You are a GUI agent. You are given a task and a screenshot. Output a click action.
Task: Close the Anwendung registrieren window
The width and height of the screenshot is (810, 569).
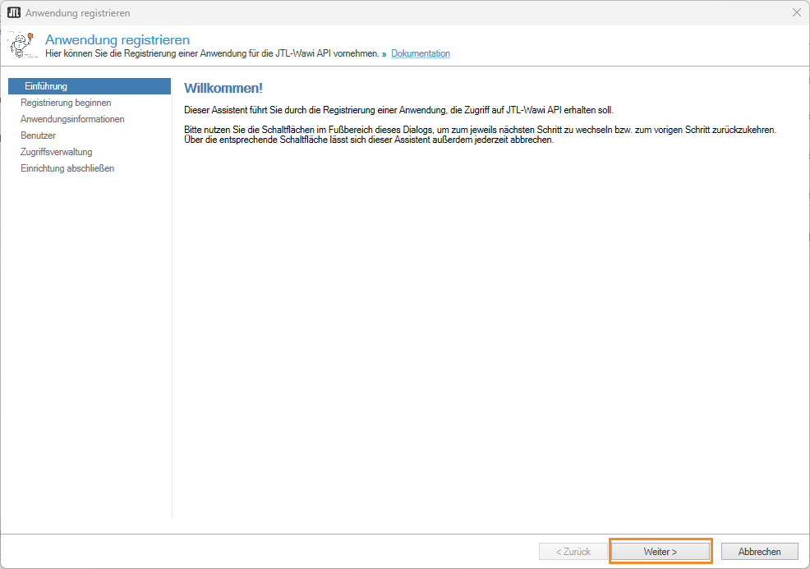pos(796,13)
